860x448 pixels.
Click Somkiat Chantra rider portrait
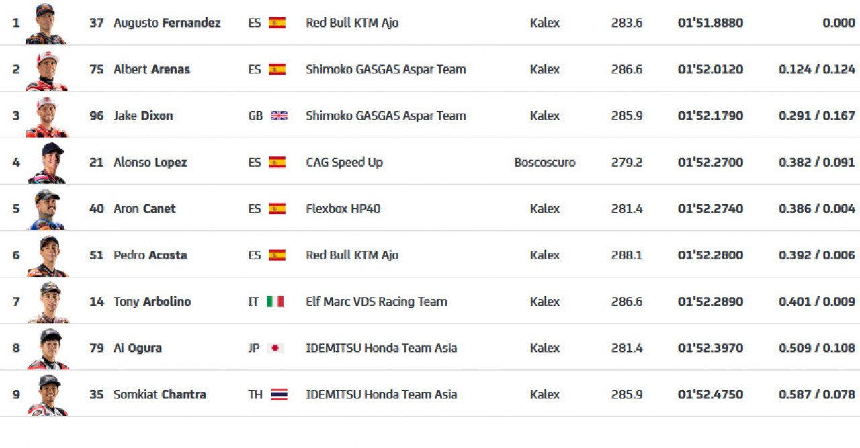(46, 395)
